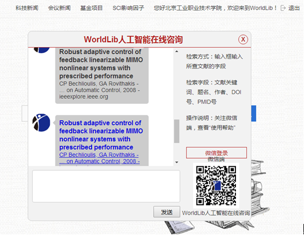Click the WeChat QR code image

point(216,186)
